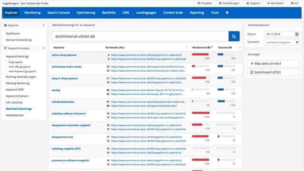Image resolution: width=304 pixels, height=171 pixels.
Task: Click the Volumen column sort handle
Action: click(240, 47)
